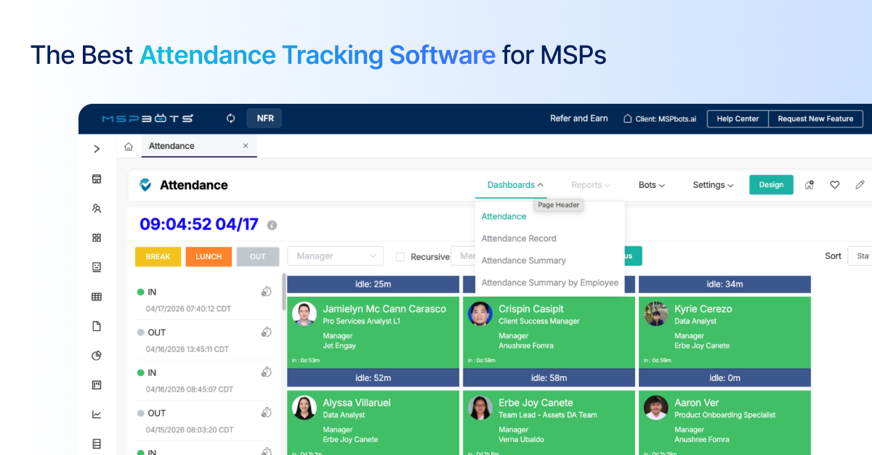Click the orange LUNCH button
This screenshot has width=872, height=455.
click(x=209, y=257)
